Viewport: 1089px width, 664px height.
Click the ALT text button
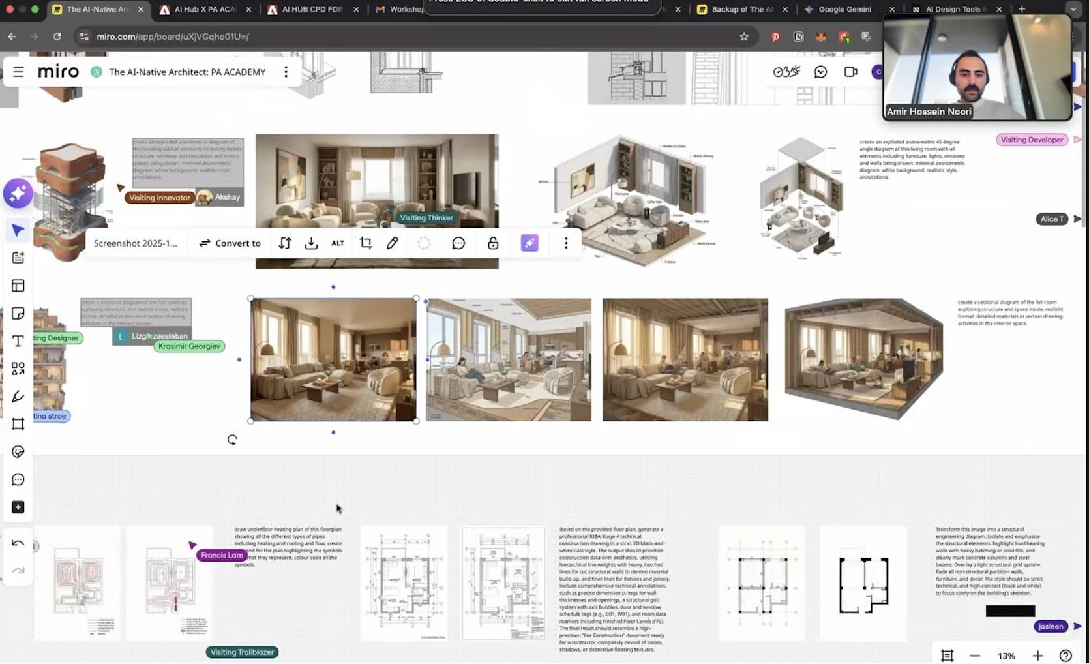point(337,243)
